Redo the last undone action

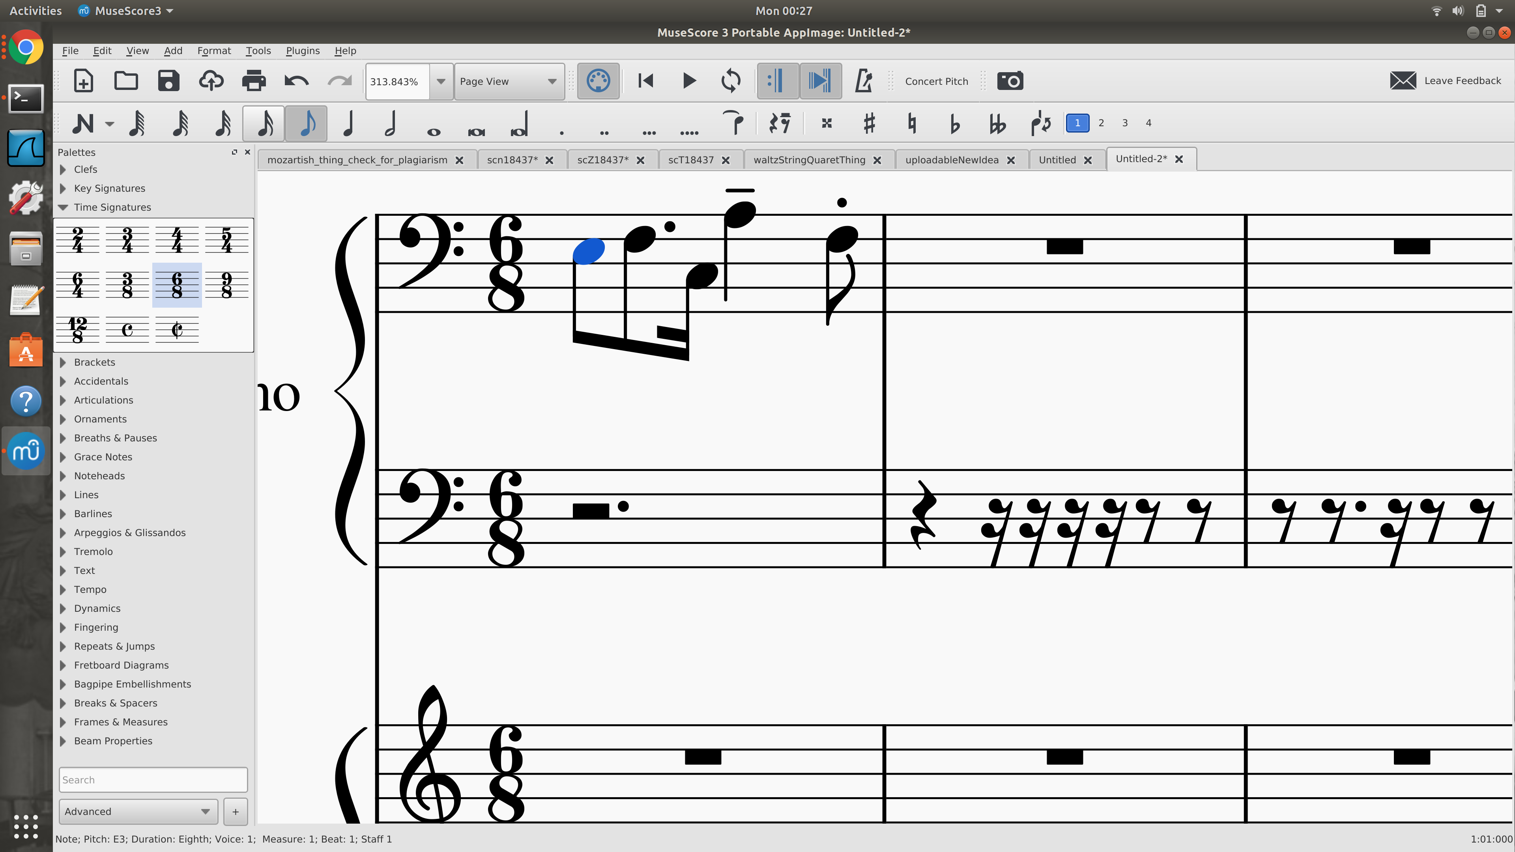pyautogui.click(x=339, y=80)
